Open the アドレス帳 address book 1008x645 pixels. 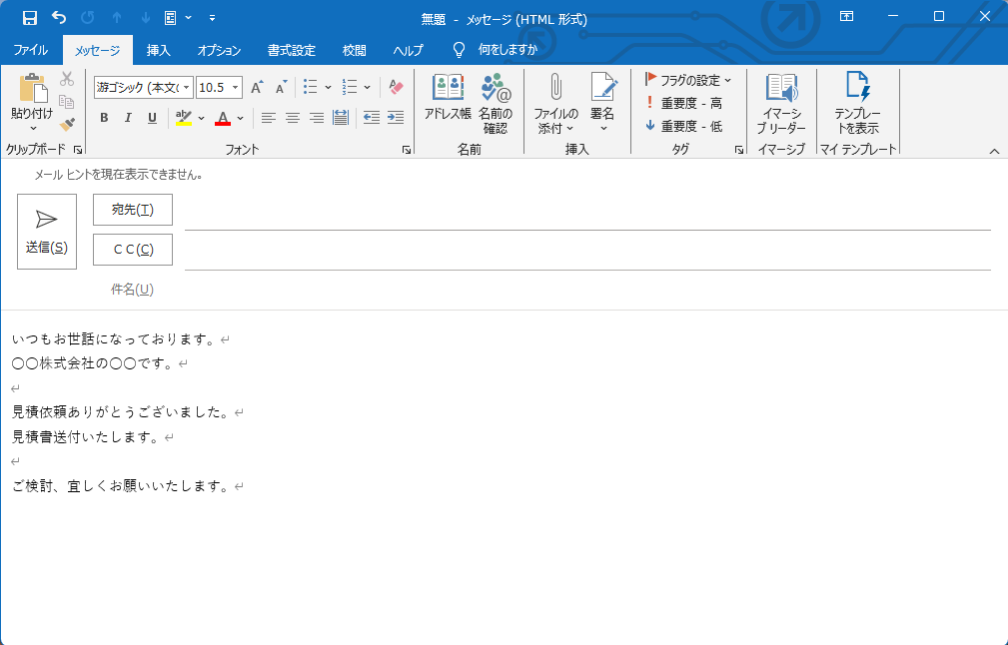pyautogui.click(x=448, y=99)
